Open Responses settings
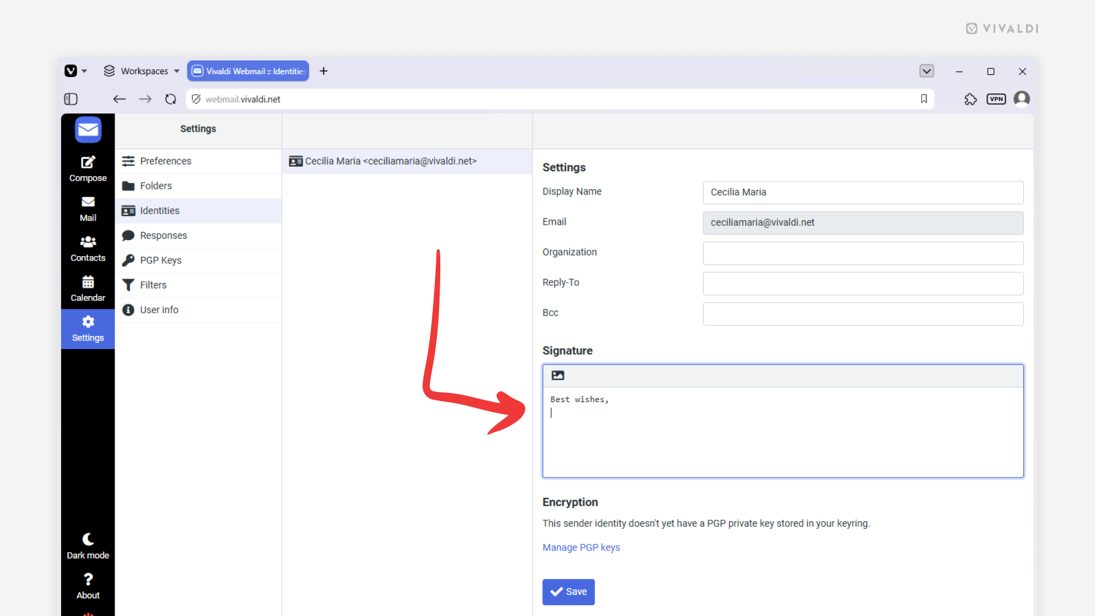Screen dimensions: 1095x616 (198, 236)
